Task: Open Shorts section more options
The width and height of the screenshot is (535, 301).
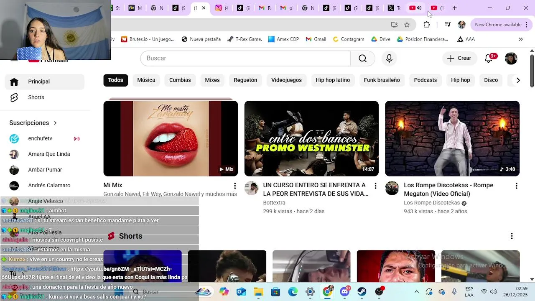Action: (x=512, y=236)
